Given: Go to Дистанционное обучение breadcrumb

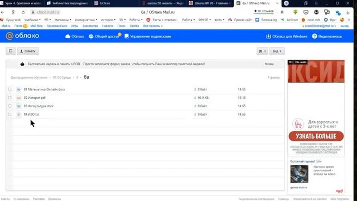Looking at the screenshot, I should pyautogui.click(x=29, y=78).
